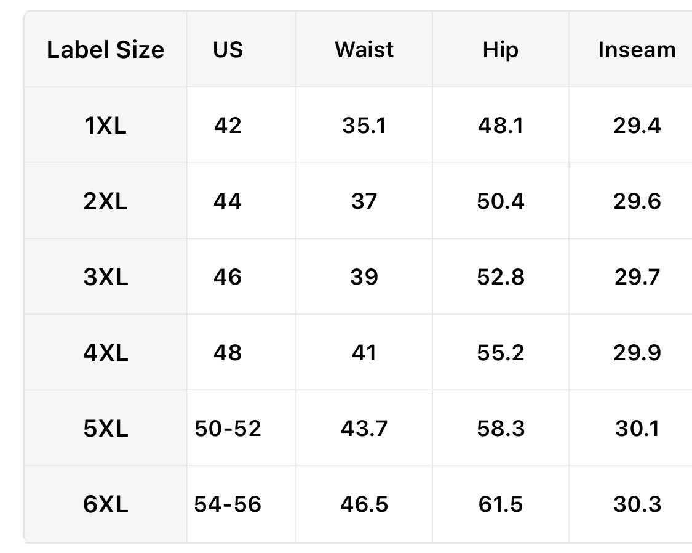This screenshot has height=553, width=692.
Task: Select the Inseam column header
Action: tap(637, 49)
